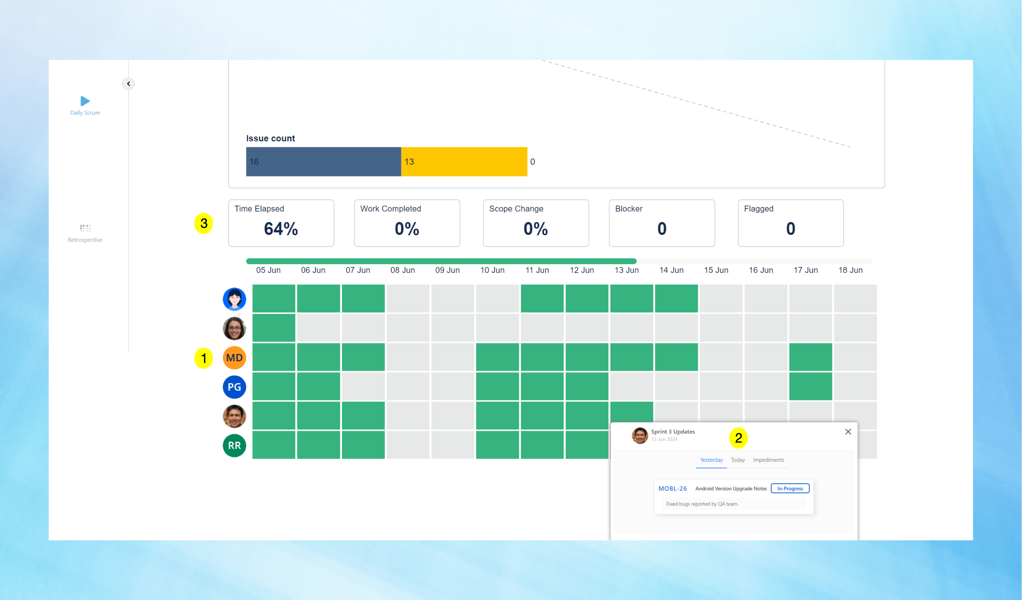
Task: Open the Retrospective grid icon
Action: point(85,228)
